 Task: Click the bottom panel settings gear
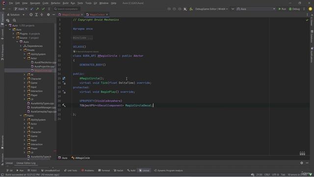point(302,163)
